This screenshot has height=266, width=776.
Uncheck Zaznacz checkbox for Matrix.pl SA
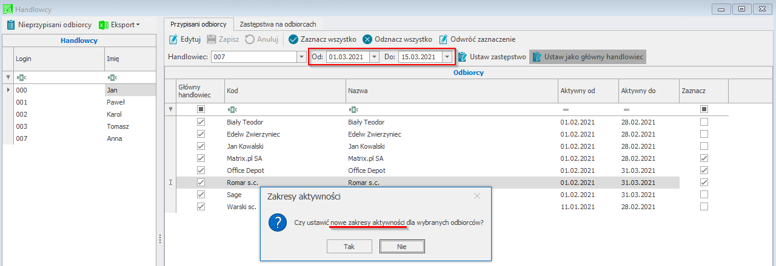coord(704,158)
